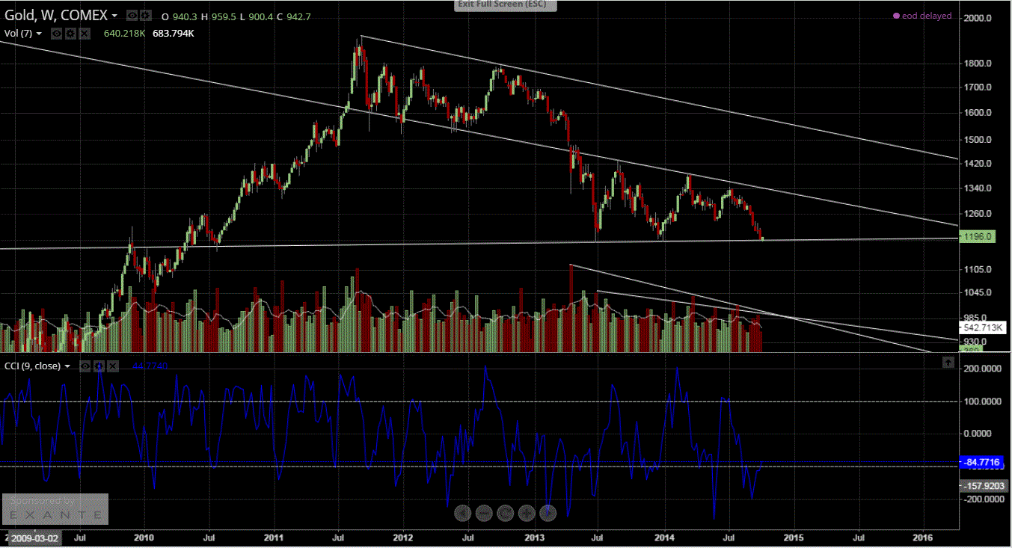Click the 2014 time axis label
This screenshot has height=548, width=1012.
(x=665, y=537)
